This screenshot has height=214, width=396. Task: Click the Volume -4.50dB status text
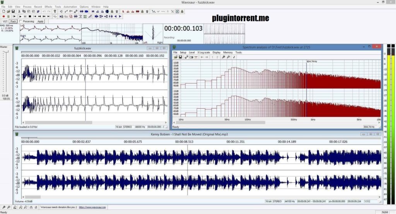tap(24, 201)
